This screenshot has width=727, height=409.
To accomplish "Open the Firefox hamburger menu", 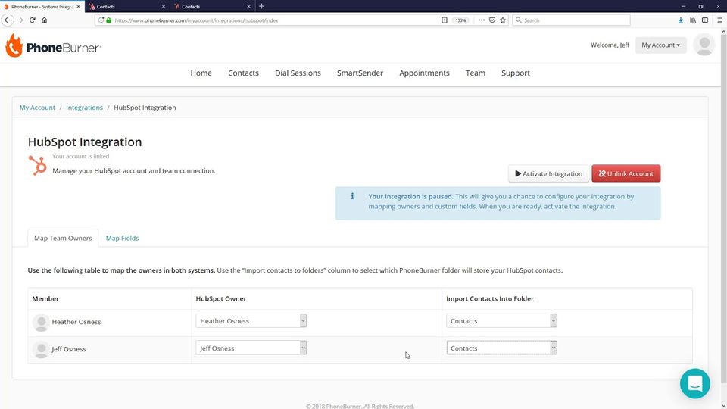I will pyautogui.click(x=719, y=20).
